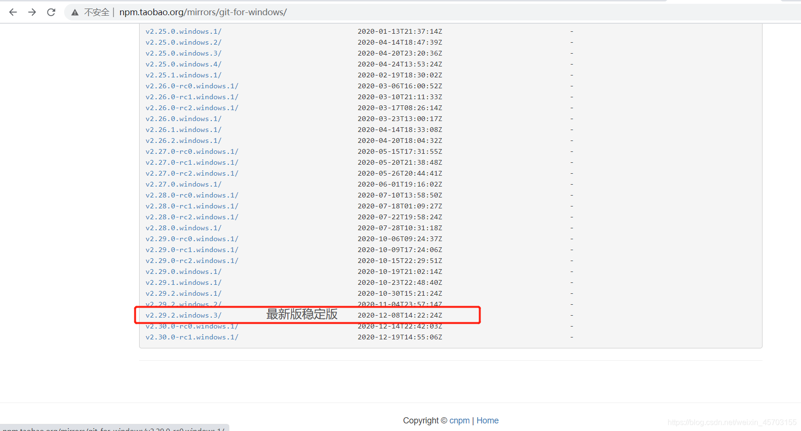Screen dimensions: 801x431
Task: Open v2.25.0.windows.1/ folder
Action: tap(183, 31)
